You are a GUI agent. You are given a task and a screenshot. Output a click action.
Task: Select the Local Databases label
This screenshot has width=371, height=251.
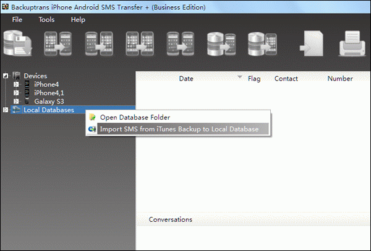(x=49, y=110)
